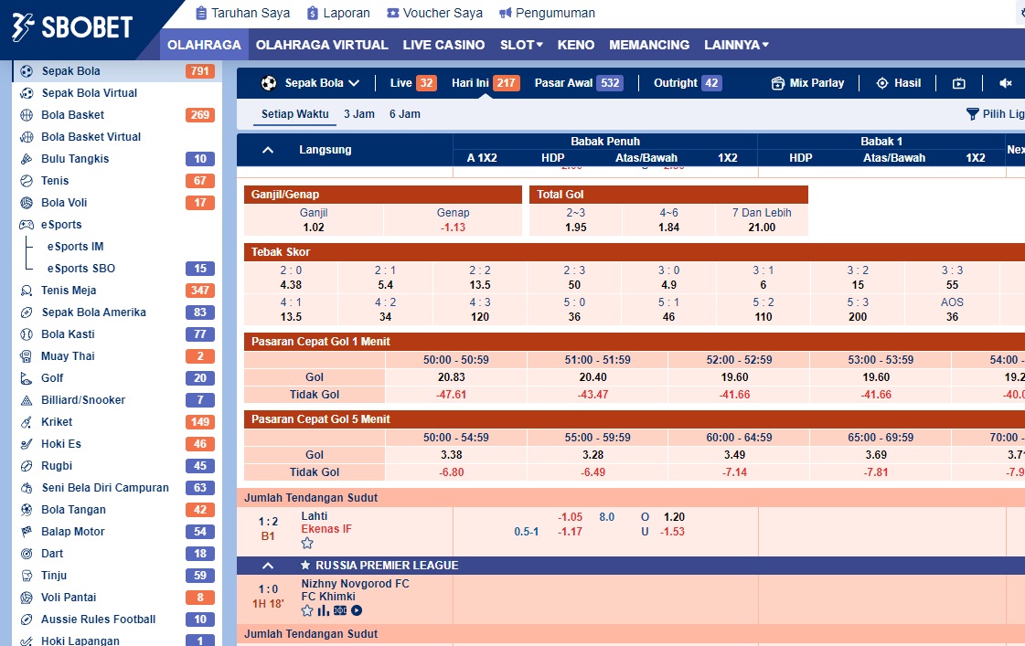Open LIVE CASINO menu item
This screenshot has height=646, width=1025.
click(x=443, y=45)
